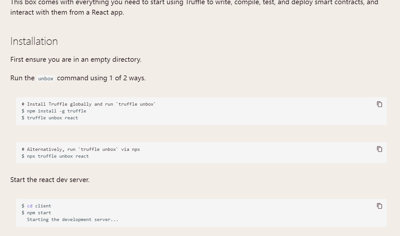Copy the npx truffle unbox code block
The image size is (400, 236).
click(x=379, y=149)
